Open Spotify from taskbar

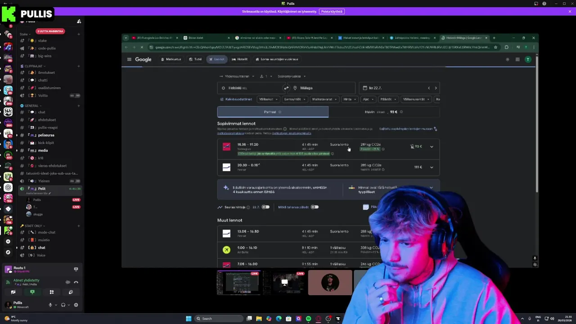tap(308, 319)
